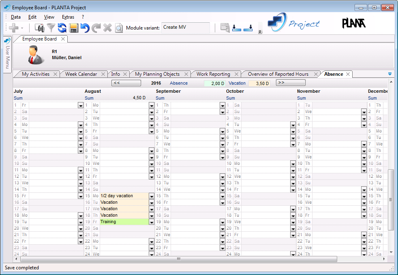Open the Edit menu
Viewport: 398px width, 275px height.
[x=32, y=17]
